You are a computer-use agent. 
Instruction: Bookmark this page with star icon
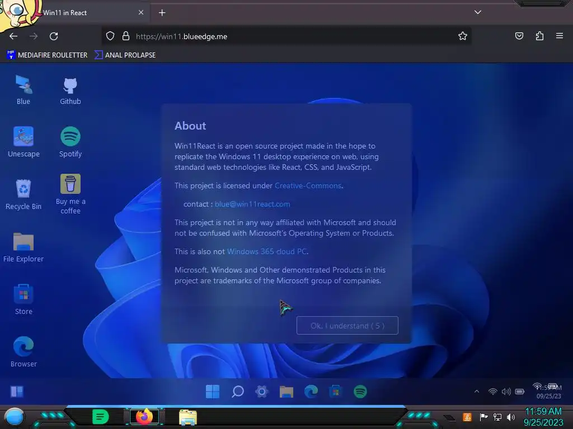tap(463, 36)
